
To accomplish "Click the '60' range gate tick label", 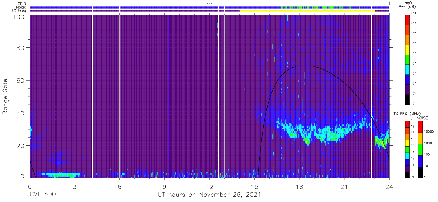I will point(21,80).
